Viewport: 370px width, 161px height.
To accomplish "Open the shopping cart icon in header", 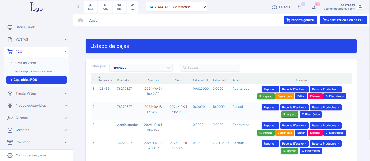I will [300, 8].
